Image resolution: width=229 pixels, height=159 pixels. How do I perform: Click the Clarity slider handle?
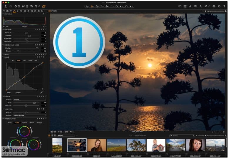pos(34,103)
